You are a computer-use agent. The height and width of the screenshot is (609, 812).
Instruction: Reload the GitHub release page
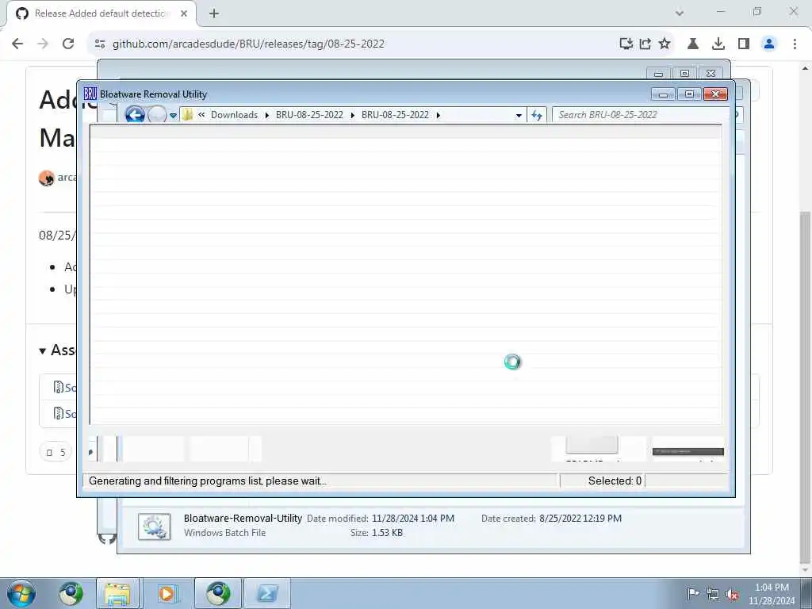pyautogui.click(x=68, y=44)
